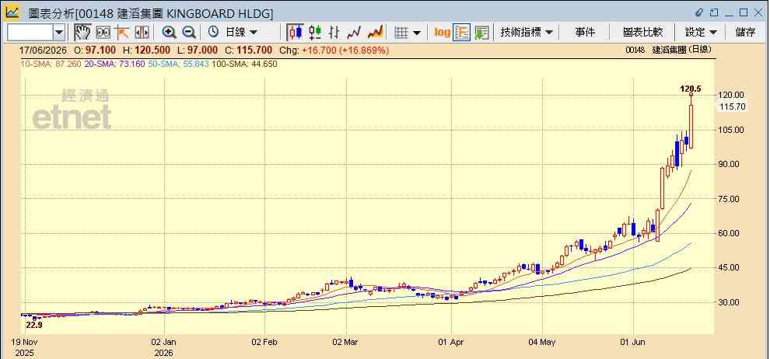Viewport: 770px width, 359px height.
Task: Switch to red-green candlestick chart style
Action: tap(315, 33)
